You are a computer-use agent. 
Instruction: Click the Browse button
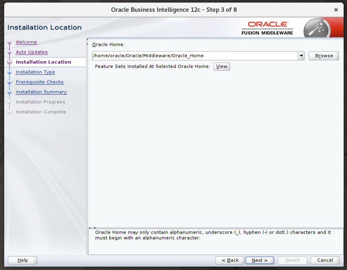324,56
